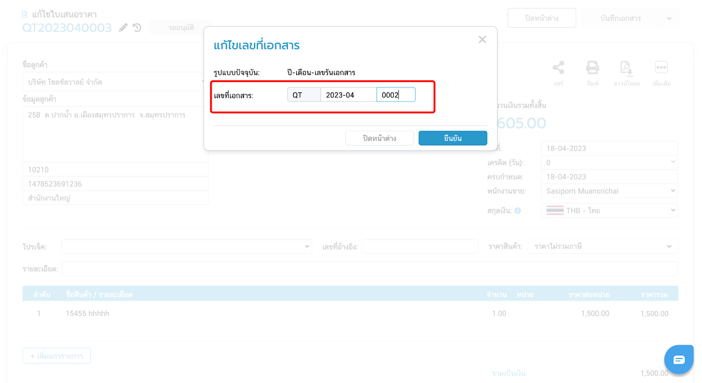
Task: Click the pencil edit icon beside QT2023040003
Action: [x=123, y=28]
